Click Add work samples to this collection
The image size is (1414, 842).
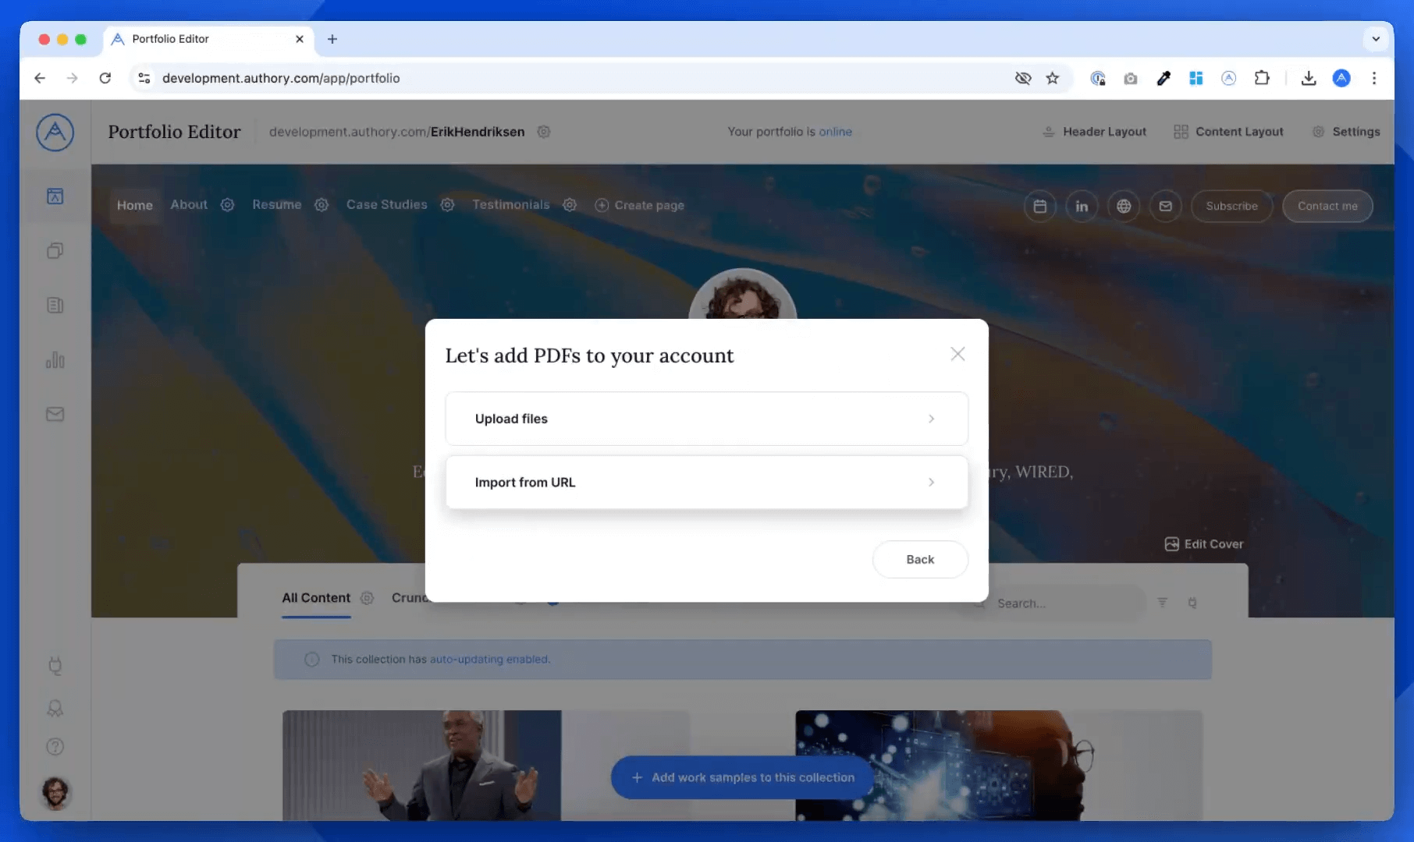[x=742, y=777]
